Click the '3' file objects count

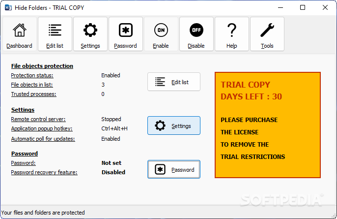103,85
